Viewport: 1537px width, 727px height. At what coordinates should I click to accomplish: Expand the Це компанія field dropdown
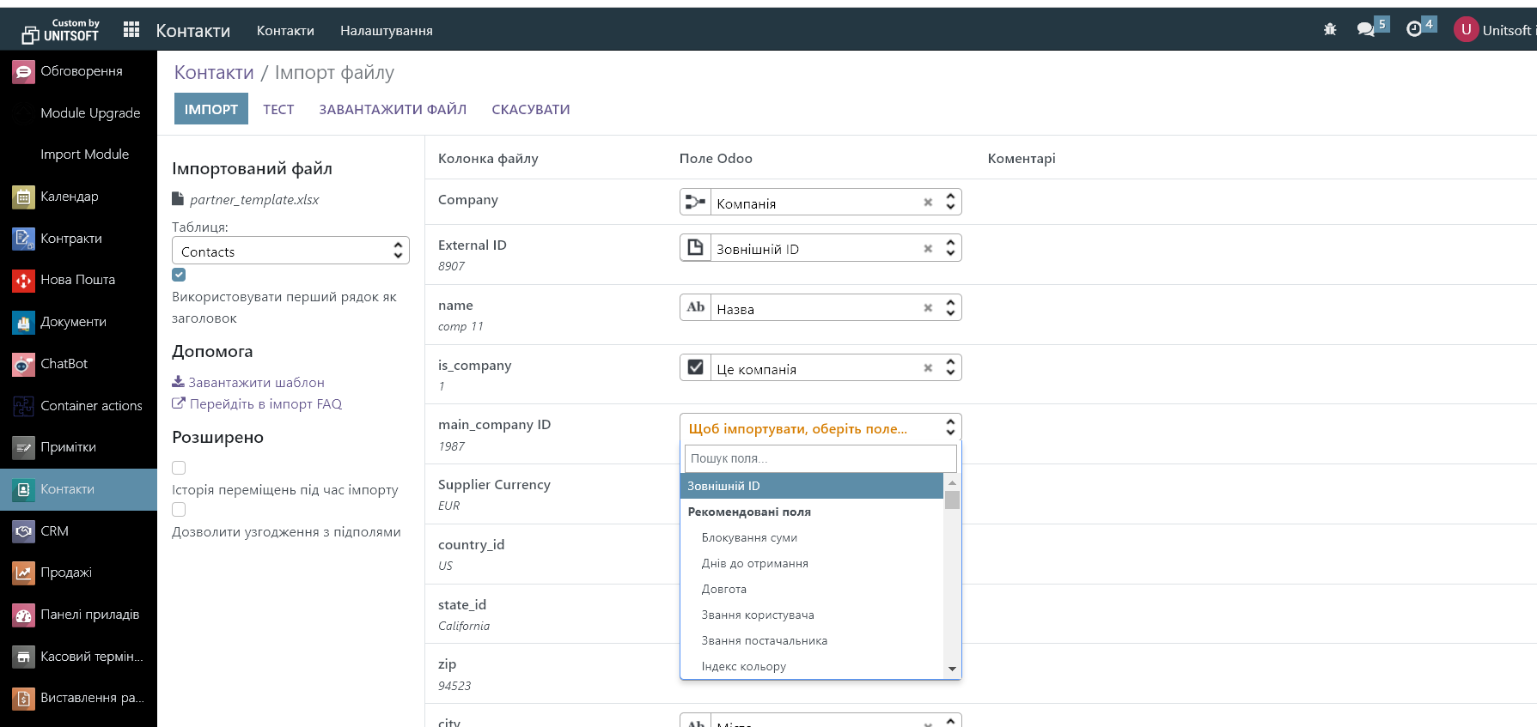[x=950, y=368]
